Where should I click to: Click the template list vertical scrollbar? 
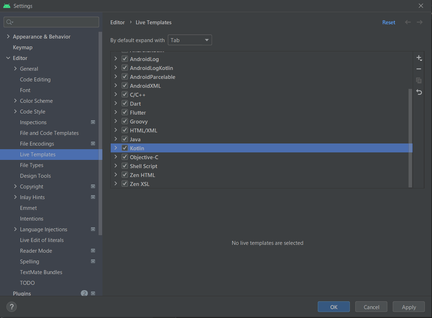coord(410,138)
